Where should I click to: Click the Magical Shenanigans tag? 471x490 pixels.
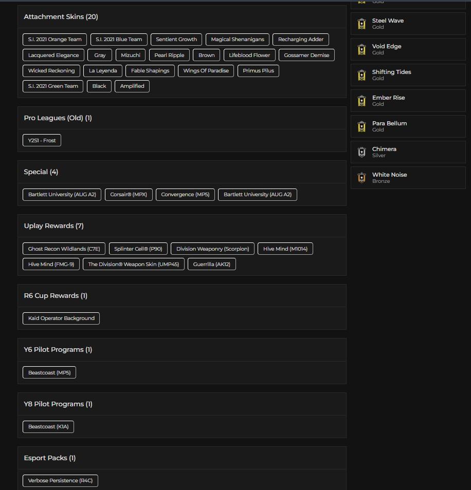238,40
